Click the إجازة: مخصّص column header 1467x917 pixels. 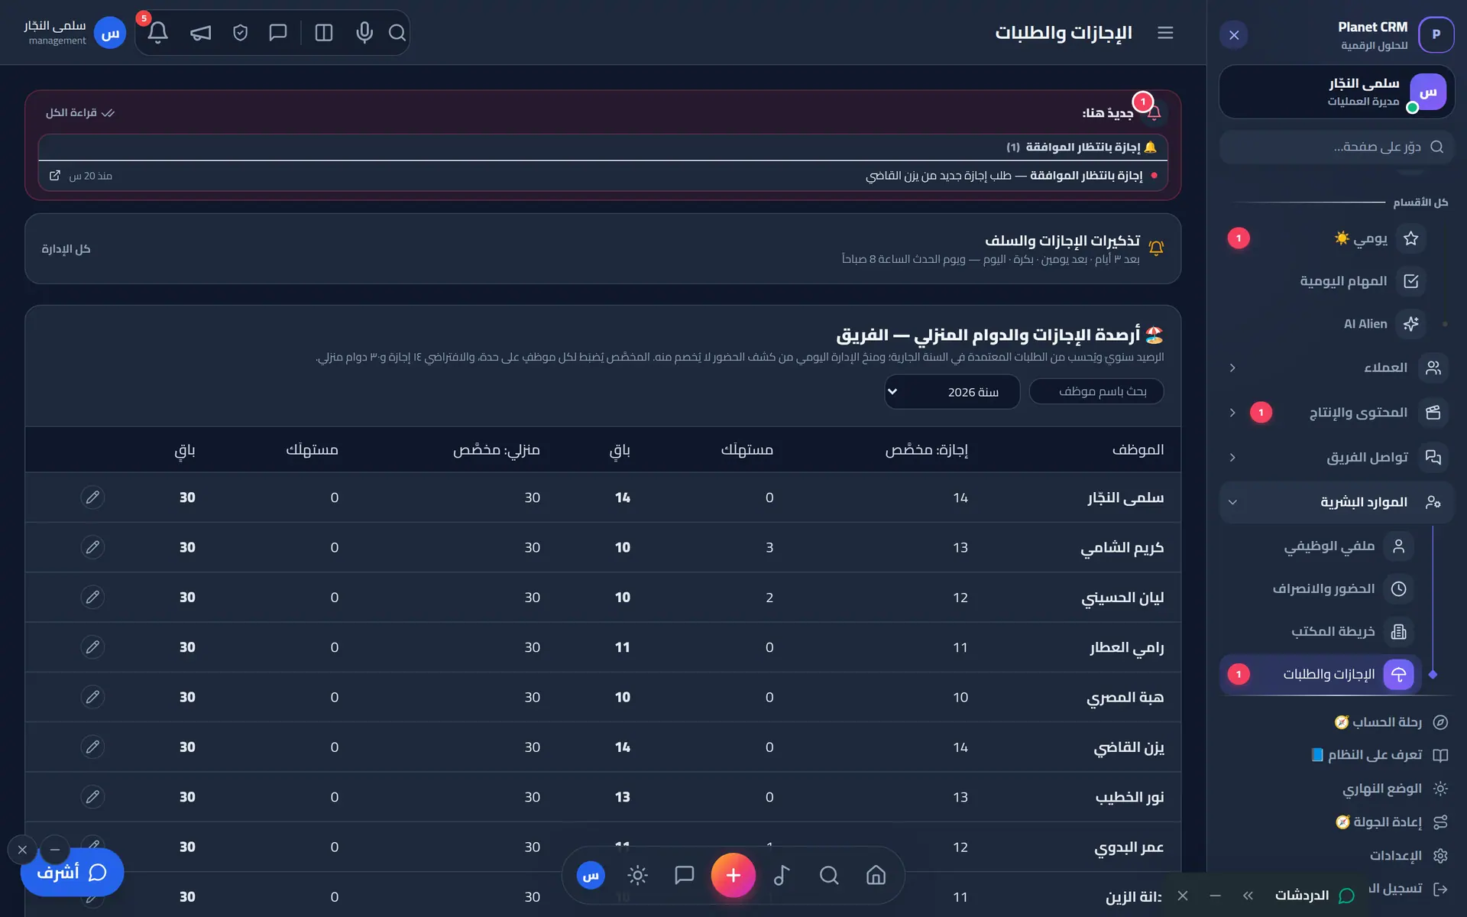click(x=926, y=449)
